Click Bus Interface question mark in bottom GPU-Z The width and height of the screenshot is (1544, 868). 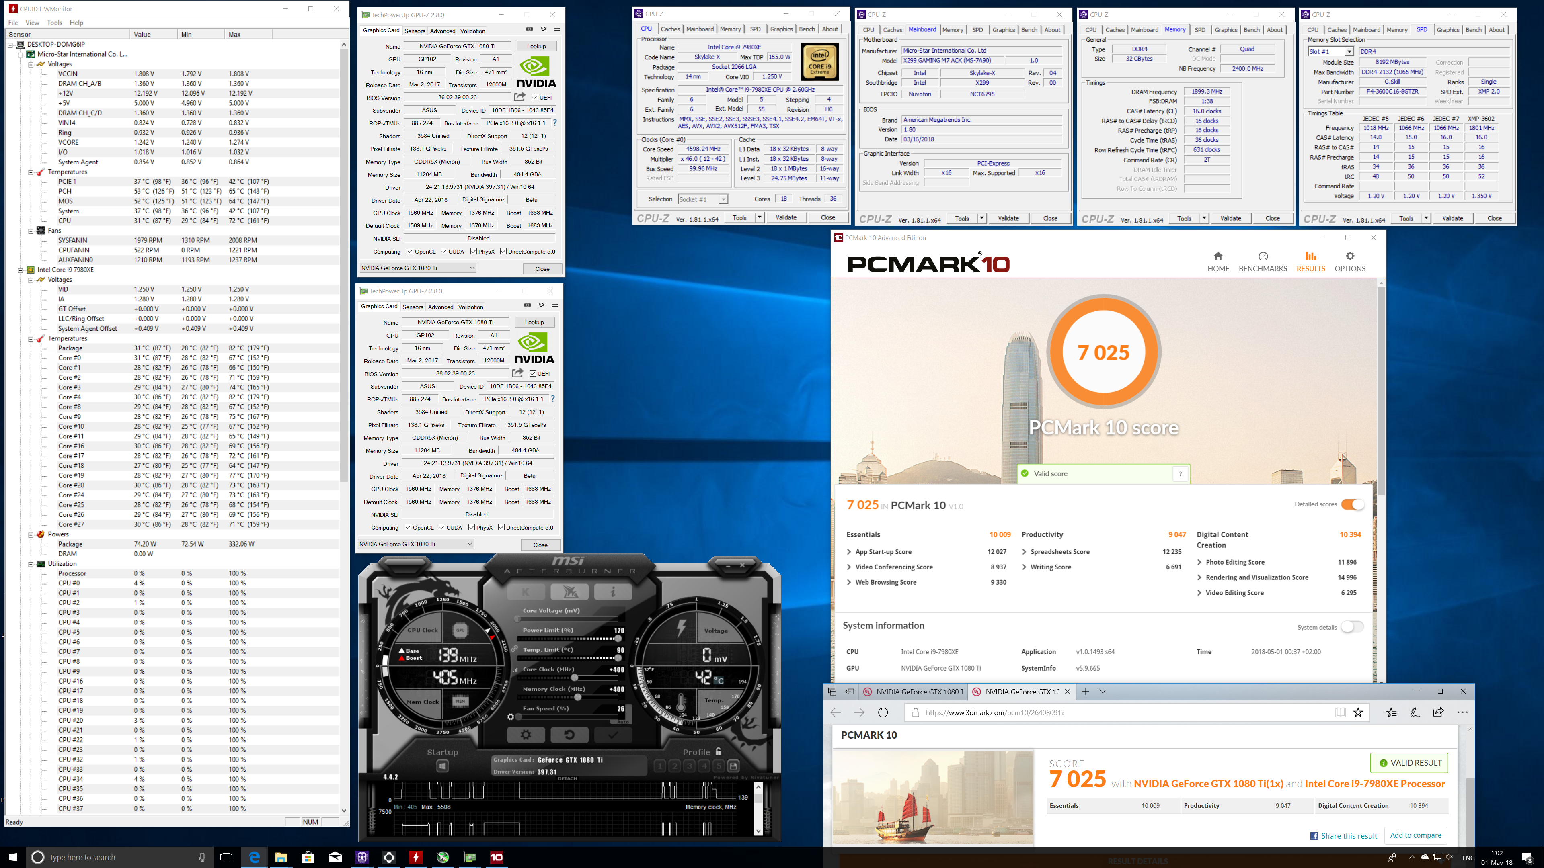[x=552, y=399]
